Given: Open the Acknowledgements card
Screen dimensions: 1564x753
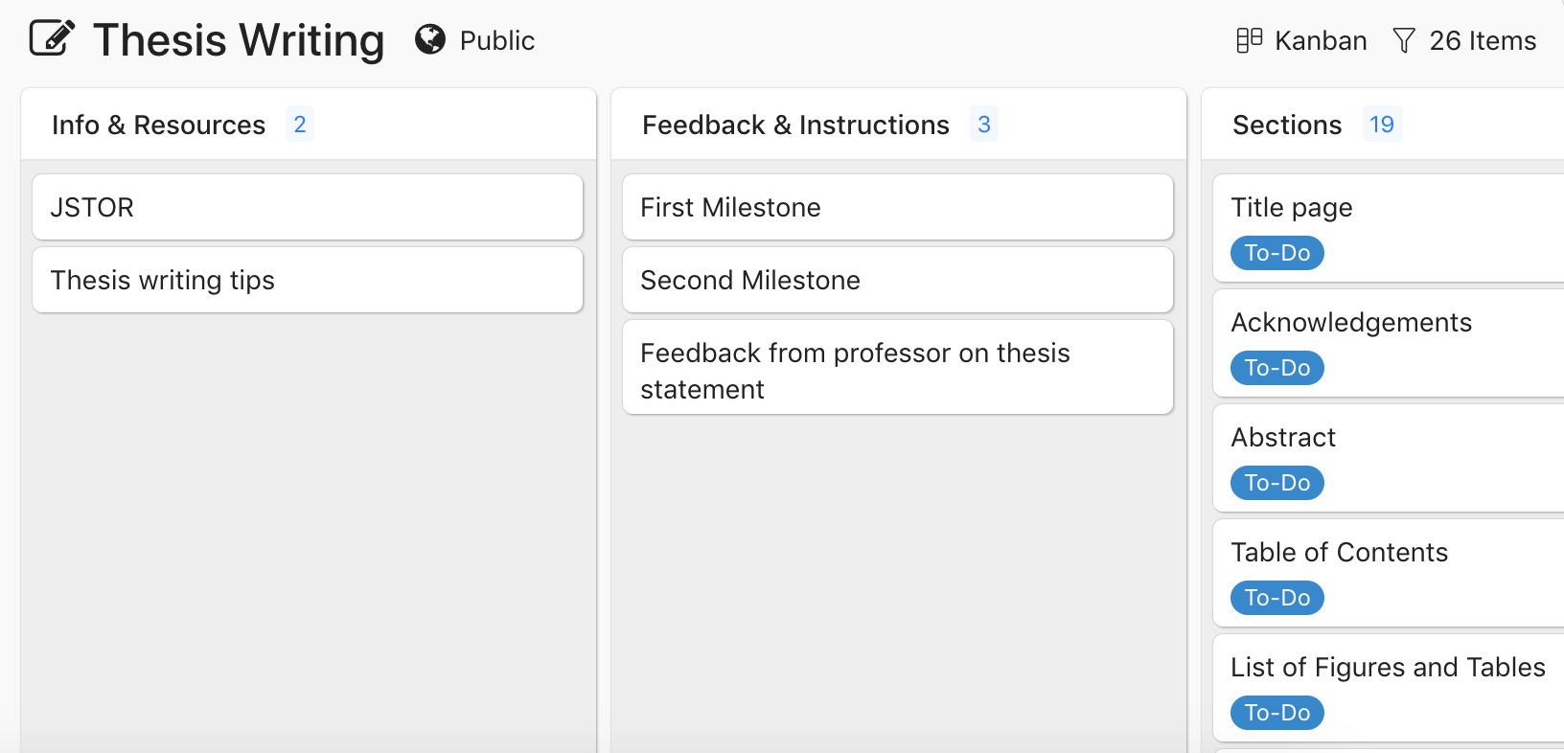Looking at the screenshot, I should tap(1389, 343).
